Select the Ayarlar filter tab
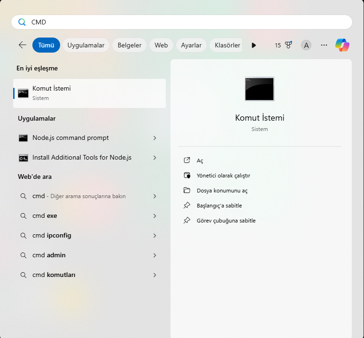The image size is (364, 338). pos(191,45)
